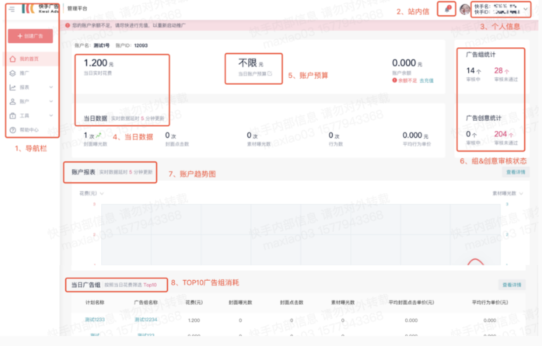Viewport: 542px width, 346px height.
Task: Open the 测试12234 ad group link
Action: 146,320
